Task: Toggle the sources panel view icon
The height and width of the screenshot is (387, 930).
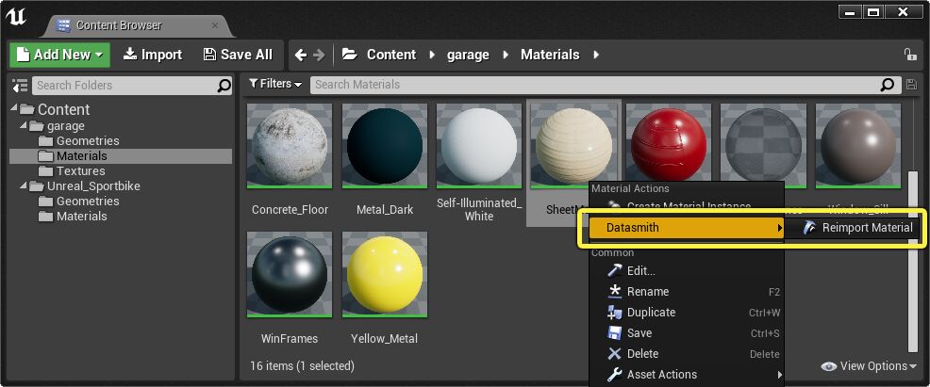Action: coord(20,86)
